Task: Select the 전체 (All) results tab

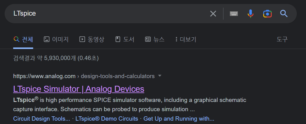Action: point(23,39)
